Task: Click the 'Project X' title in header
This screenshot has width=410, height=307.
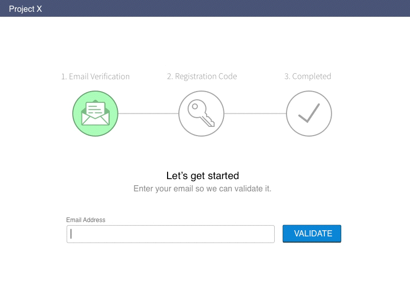Action: point(25,8)
